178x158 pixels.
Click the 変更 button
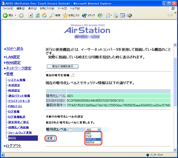click(x=50, y=138)
